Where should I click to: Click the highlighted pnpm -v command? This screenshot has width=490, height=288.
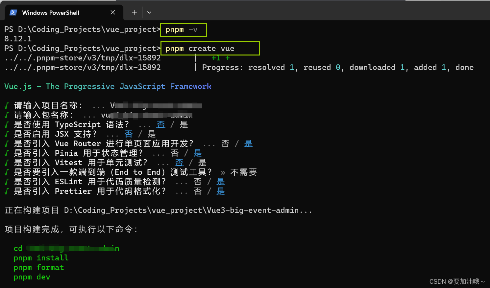pyautogui.click(x=183, y=29)
